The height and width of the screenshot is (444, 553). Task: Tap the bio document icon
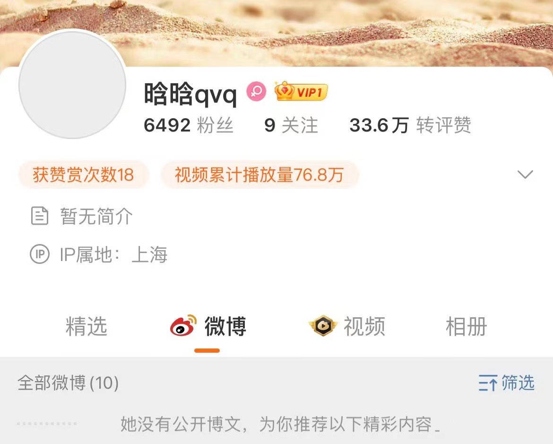coord(40,216)
